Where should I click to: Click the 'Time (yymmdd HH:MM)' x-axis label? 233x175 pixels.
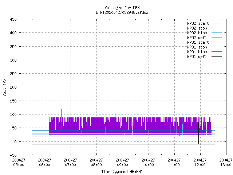click(x=122, y=172)
